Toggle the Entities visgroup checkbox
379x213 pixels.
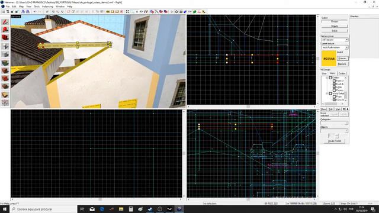coord(330,78)
